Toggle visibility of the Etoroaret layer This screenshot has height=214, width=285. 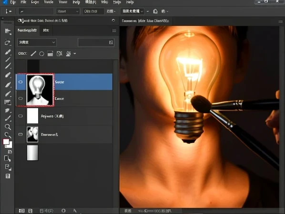(20, 134)
